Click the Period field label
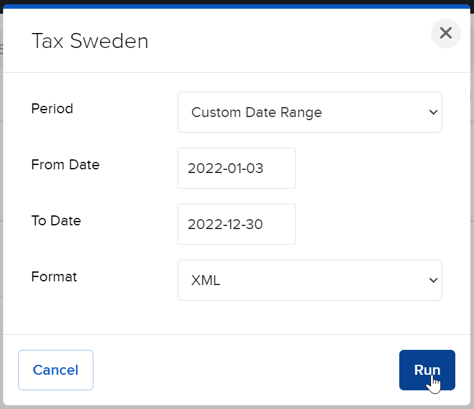The image size is (474, 409). [x=52, y=109]
